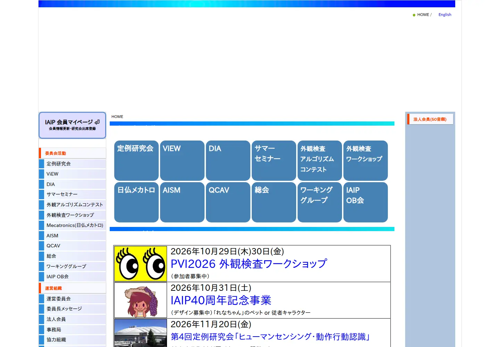
Task: Open the PVI2026 外観検査ワークショップ event link
Action: coord(249,264)
